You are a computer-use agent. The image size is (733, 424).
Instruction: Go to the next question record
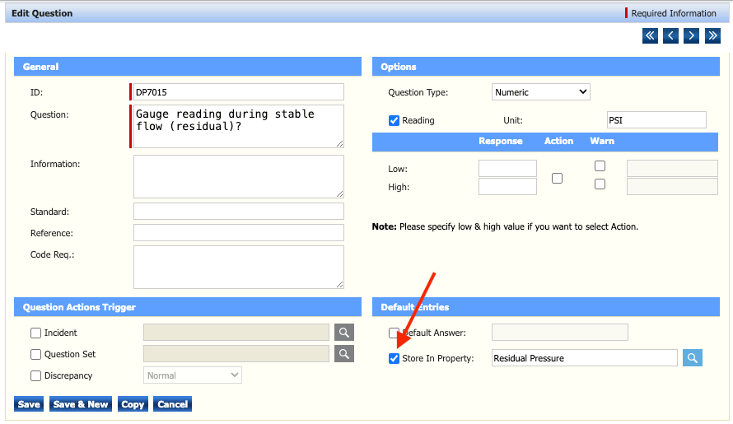pyautogui.click(x=691, y=35)
